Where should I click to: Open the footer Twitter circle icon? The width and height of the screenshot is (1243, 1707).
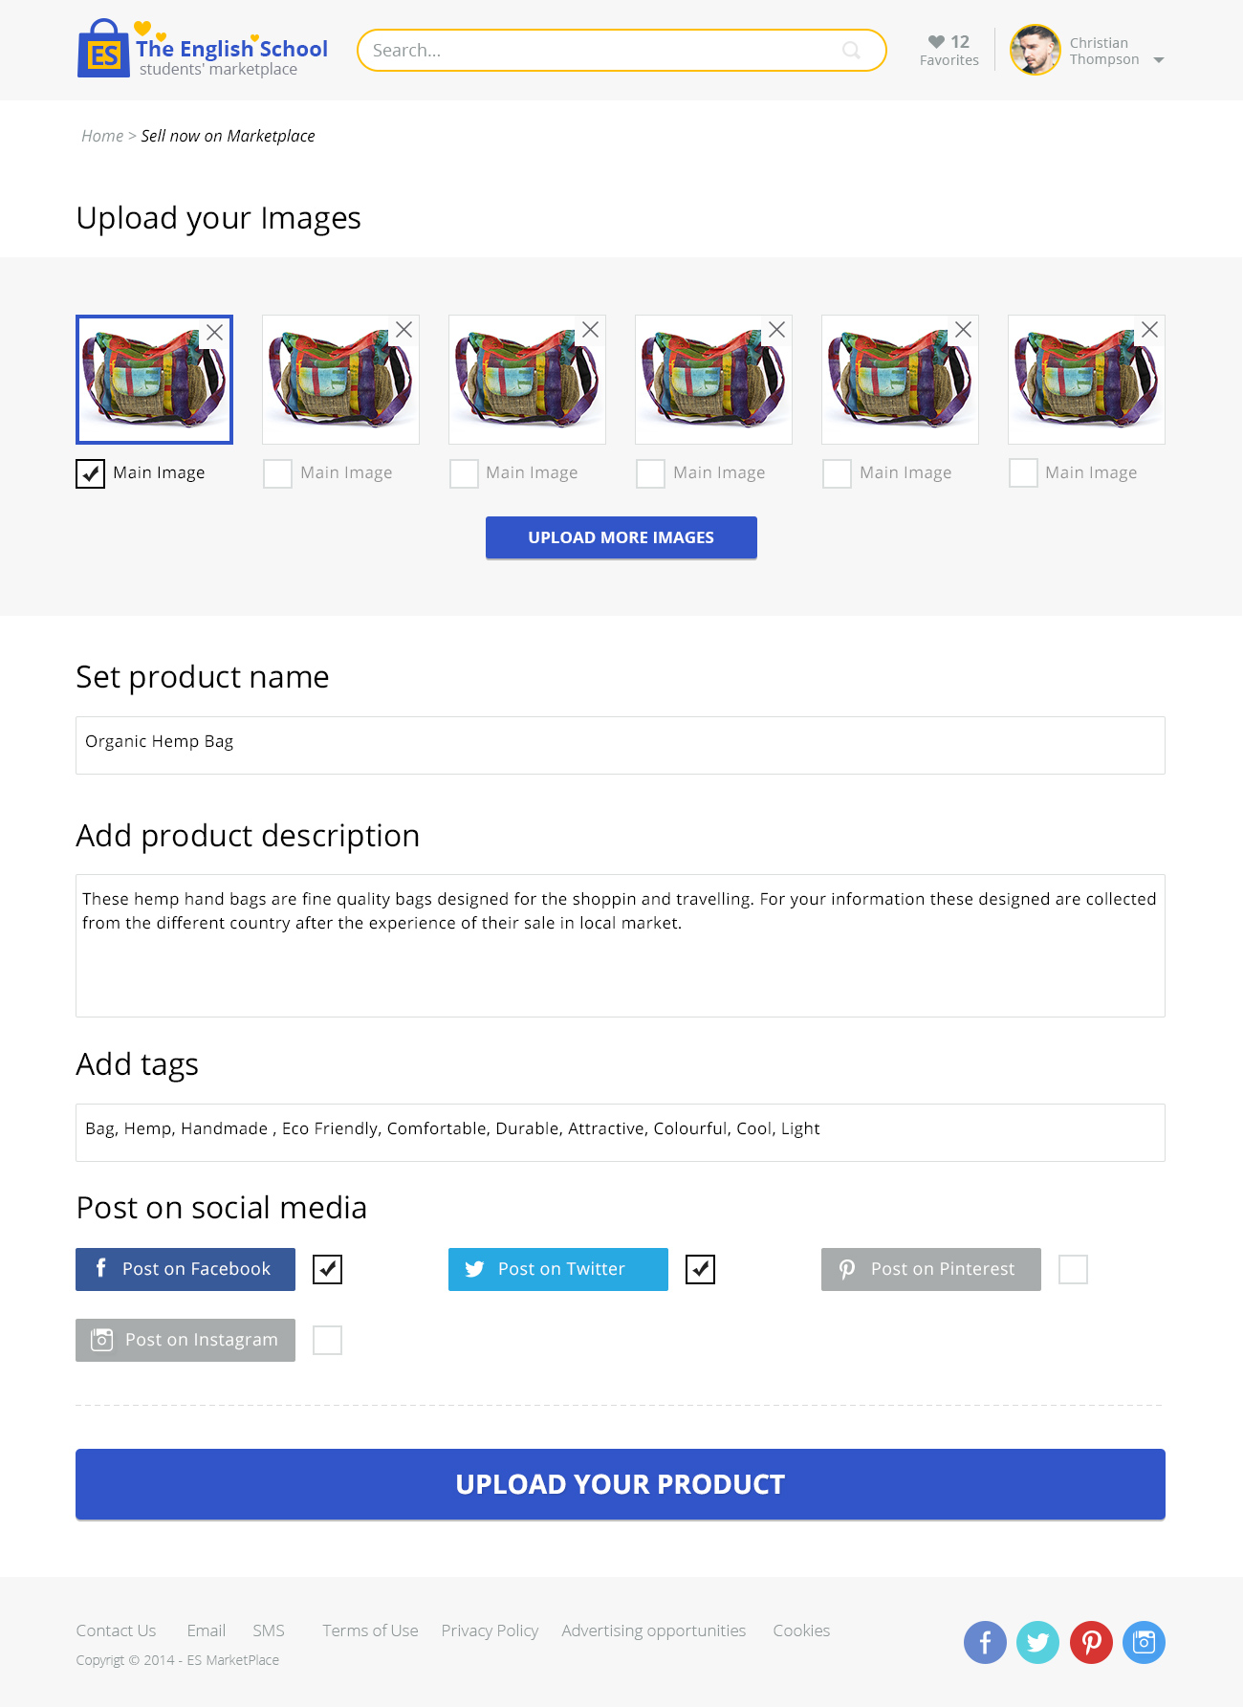tap(1037, 1642)
